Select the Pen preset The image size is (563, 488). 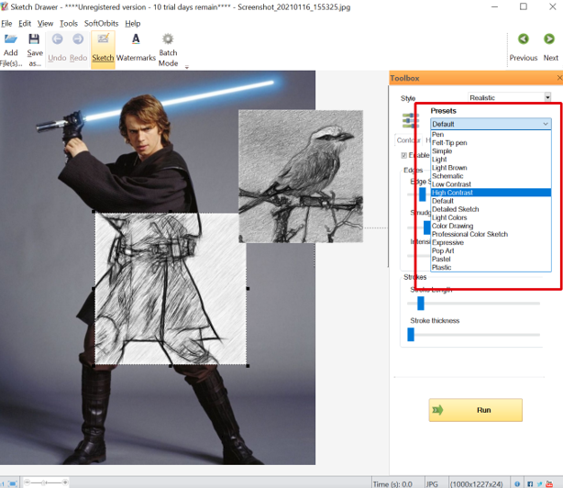[x=491, y=134]
